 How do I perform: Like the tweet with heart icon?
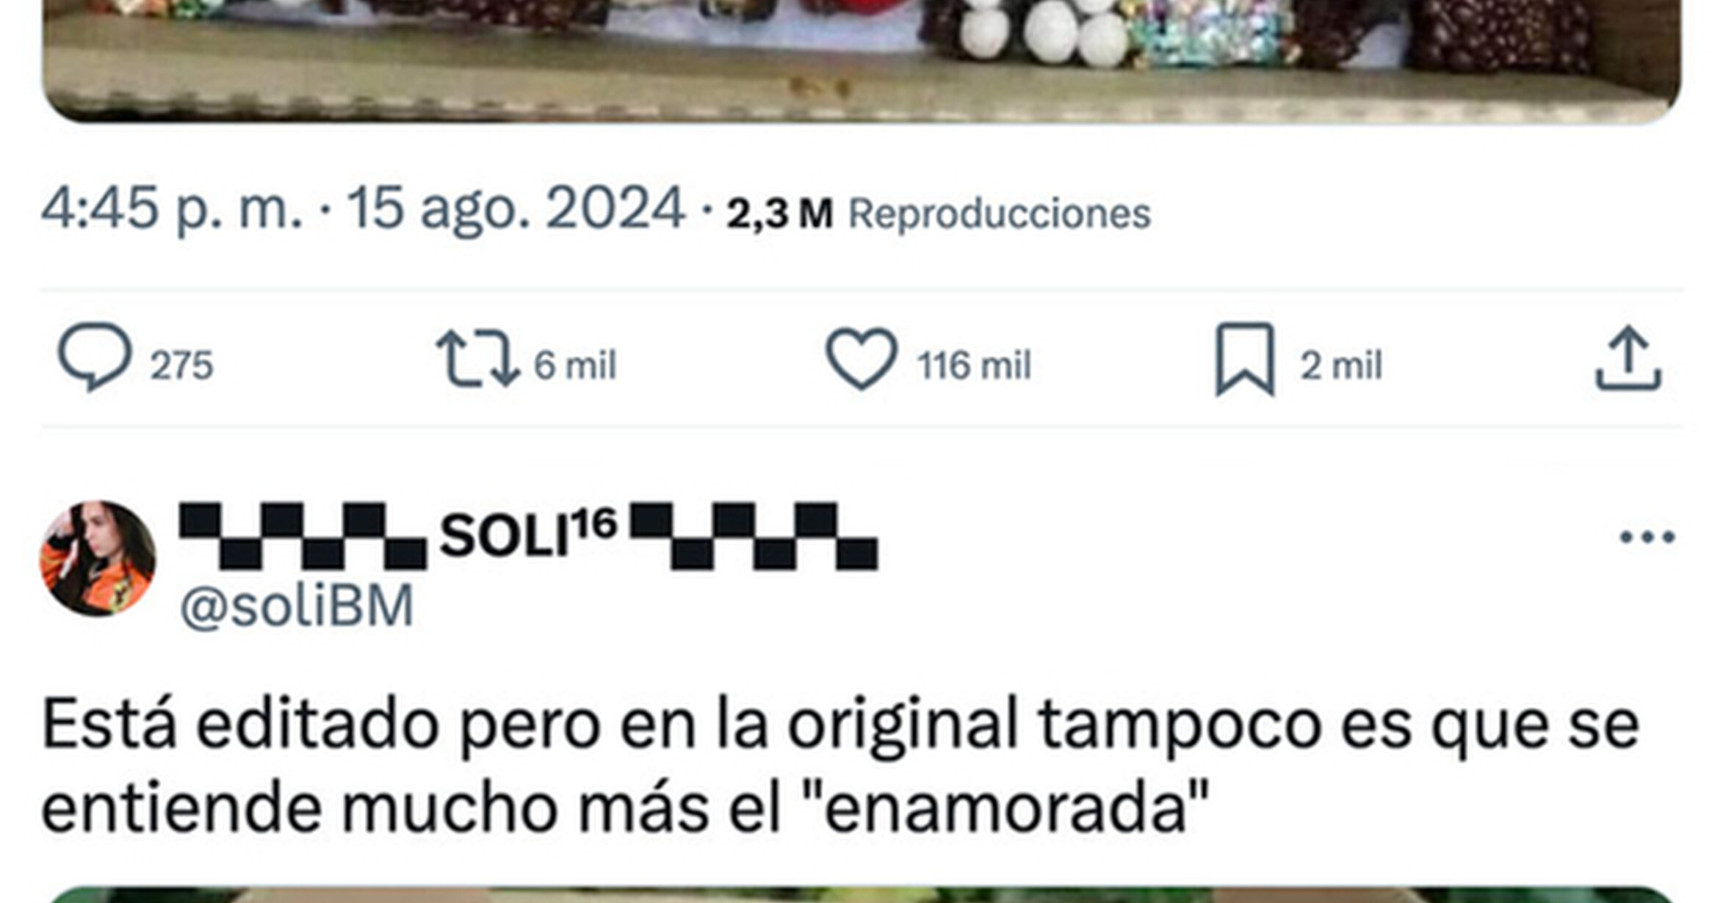(x=862, y=358)
